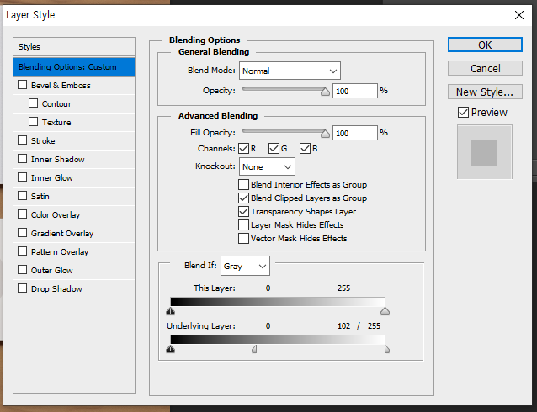This screenshot has height=412, width=537.
Task: Click This Layer white point slider
Action: pyautogui.click(x=385, y=311)
